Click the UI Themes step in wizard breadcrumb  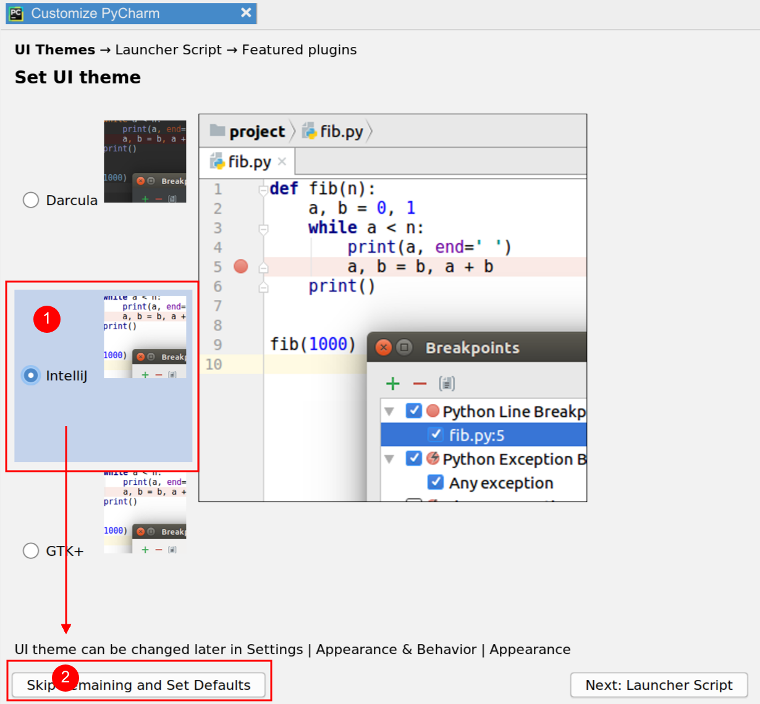[55, 49]
